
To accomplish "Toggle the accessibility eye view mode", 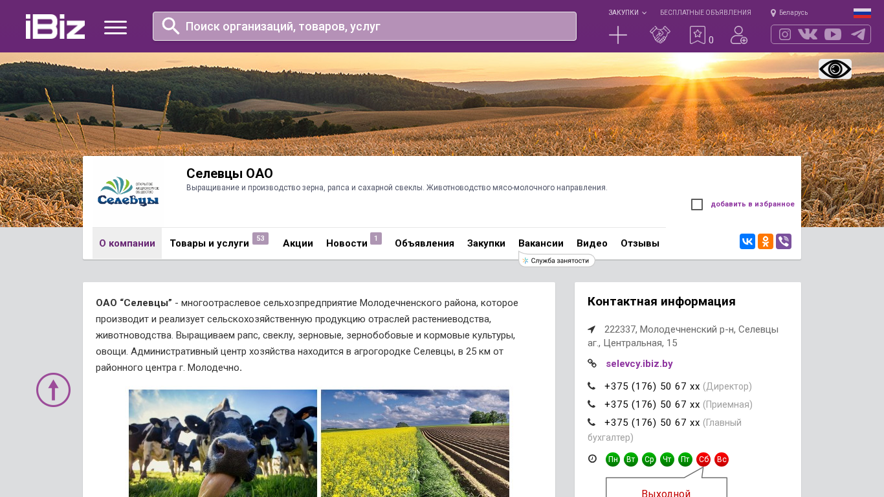I will point(835,69).
